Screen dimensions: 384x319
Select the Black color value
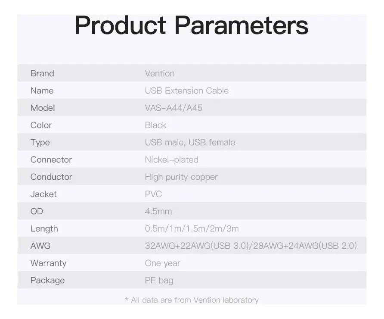(155, 125)
